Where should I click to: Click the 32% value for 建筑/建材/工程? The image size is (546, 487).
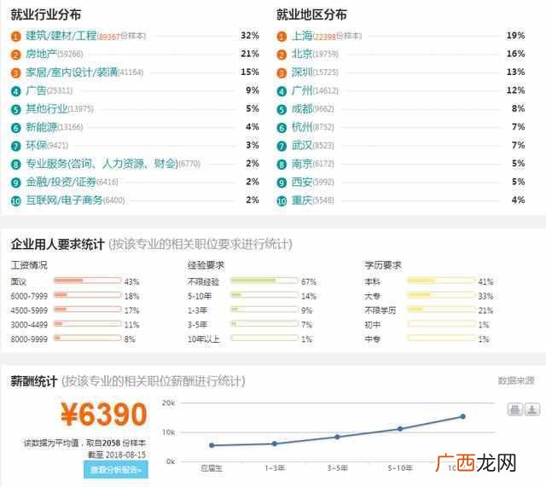pos(250,36)
